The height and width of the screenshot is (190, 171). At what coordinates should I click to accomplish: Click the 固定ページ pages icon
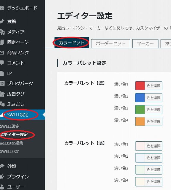(x=2, y=42)
